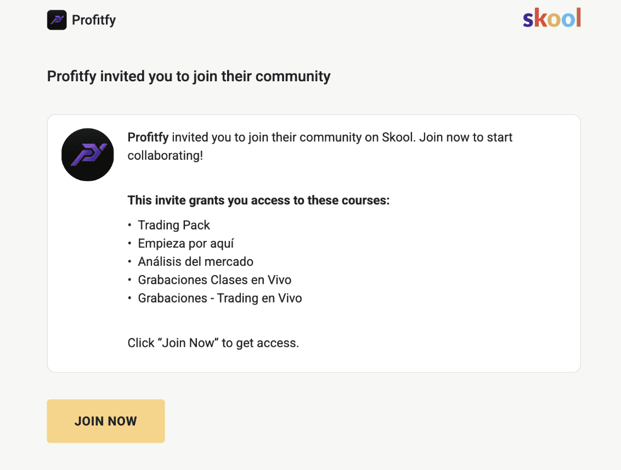Select the Trading Pack course item
Image resolution: width=621 pixels, height=470 pixels.
(x=174, y=225)
